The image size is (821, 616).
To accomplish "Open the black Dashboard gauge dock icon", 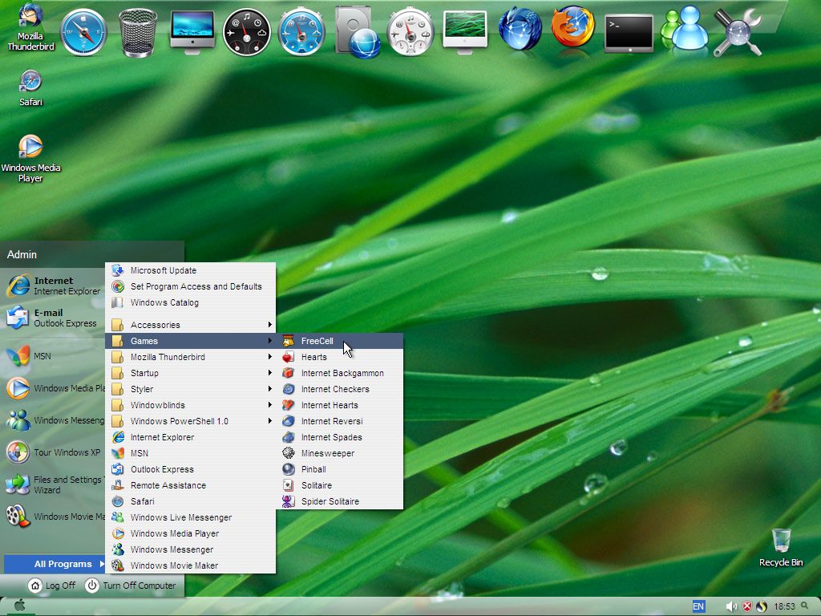I will (x=247, y=32).
